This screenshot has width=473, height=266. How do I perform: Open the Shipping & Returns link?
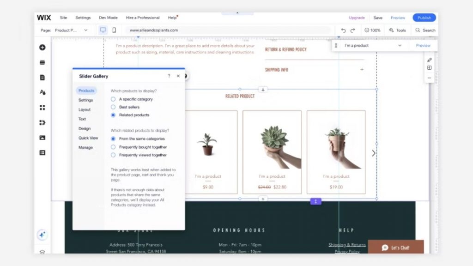pyautogui.click(x=347, y=244)
